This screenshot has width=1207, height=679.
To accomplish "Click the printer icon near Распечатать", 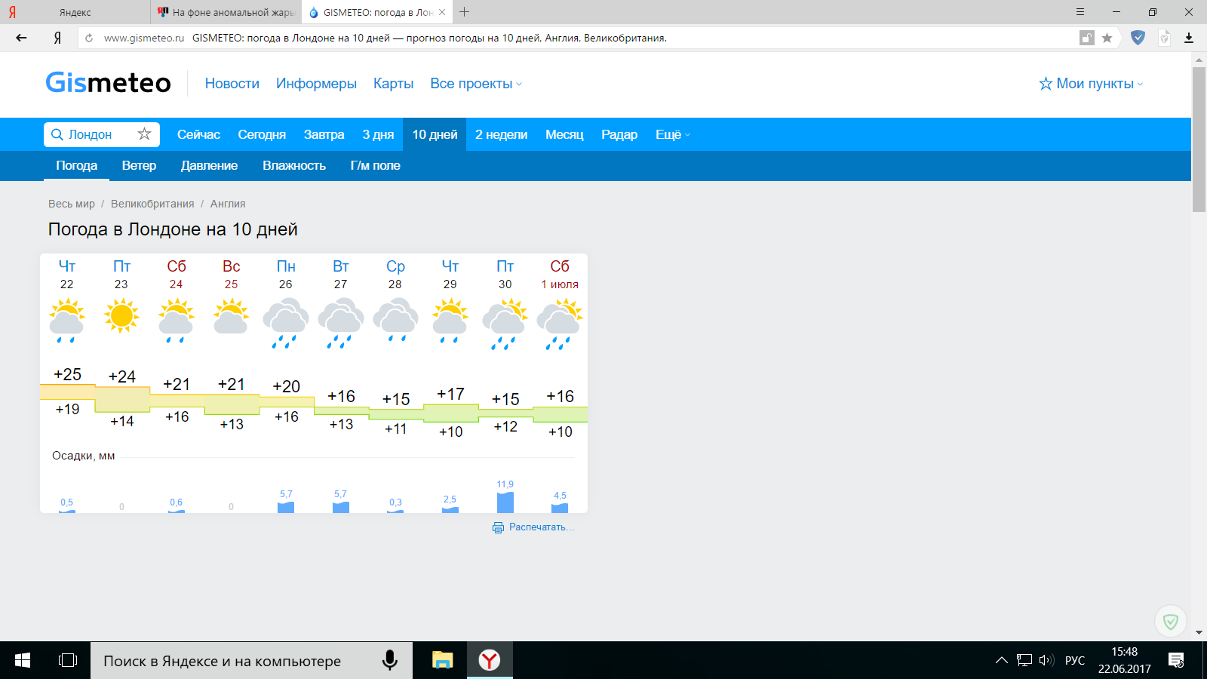I will point(498,527).
